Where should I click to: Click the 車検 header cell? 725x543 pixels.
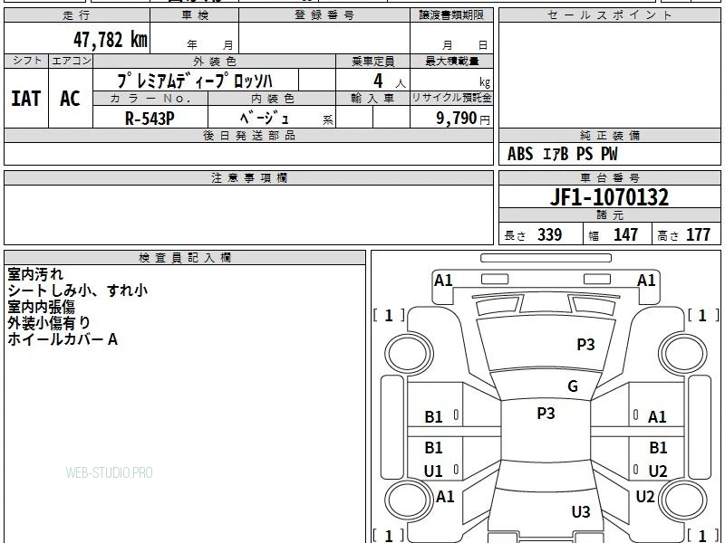click(x=195, y=15)
